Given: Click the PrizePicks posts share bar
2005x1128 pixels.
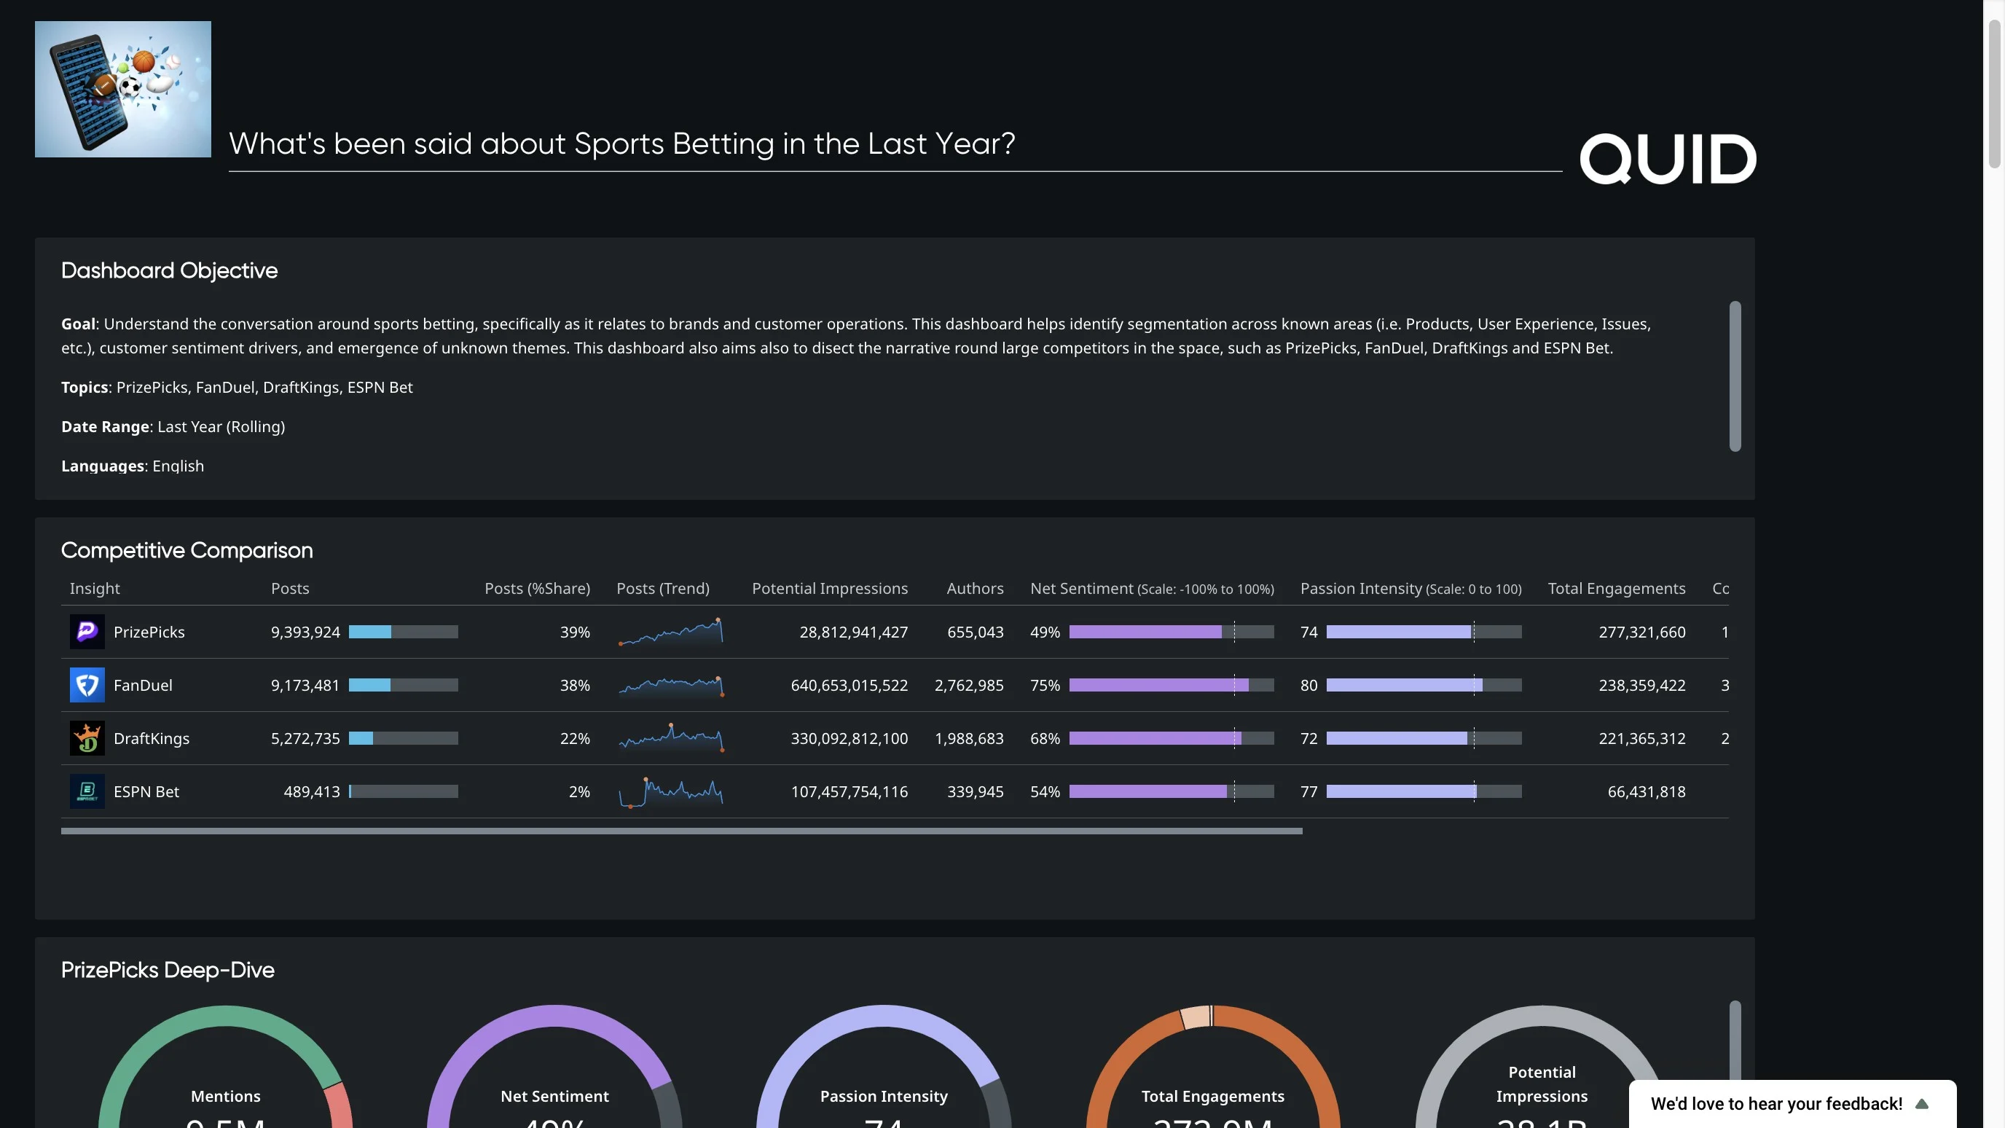Looking at the screenshot, I should click(x=403, y=632).
